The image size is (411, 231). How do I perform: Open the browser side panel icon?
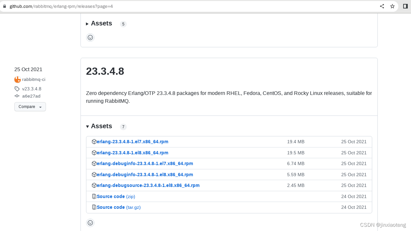405,6
